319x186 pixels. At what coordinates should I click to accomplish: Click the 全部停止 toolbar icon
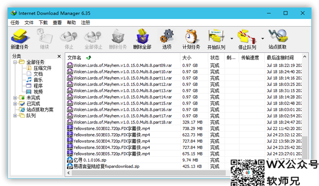coord(93,36)
